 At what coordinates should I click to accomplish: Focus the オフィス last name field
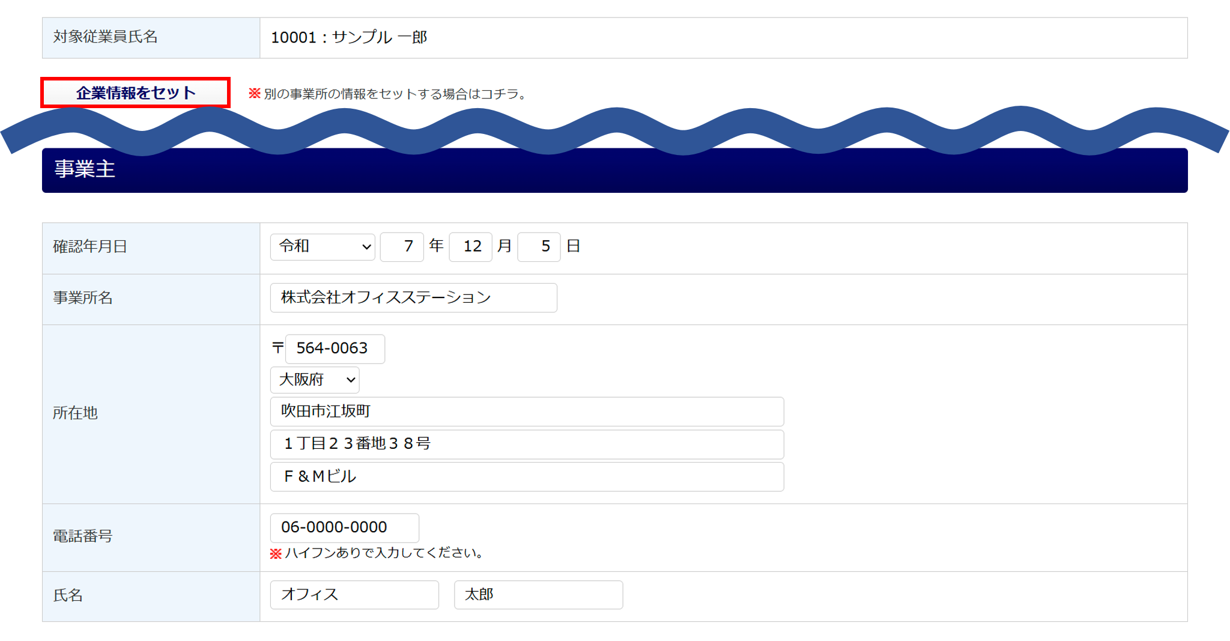point(354,595)
